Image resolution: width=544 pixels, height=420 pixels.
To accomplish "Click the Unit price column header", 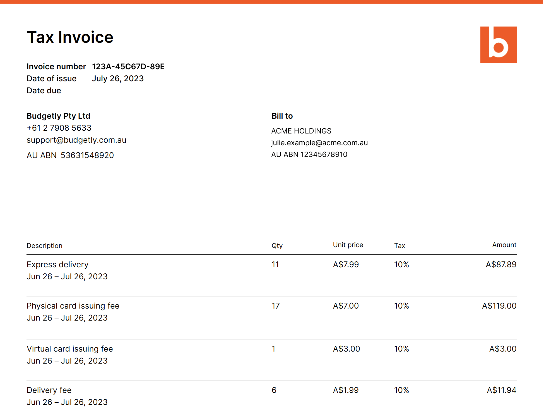I will coord(348,245).
